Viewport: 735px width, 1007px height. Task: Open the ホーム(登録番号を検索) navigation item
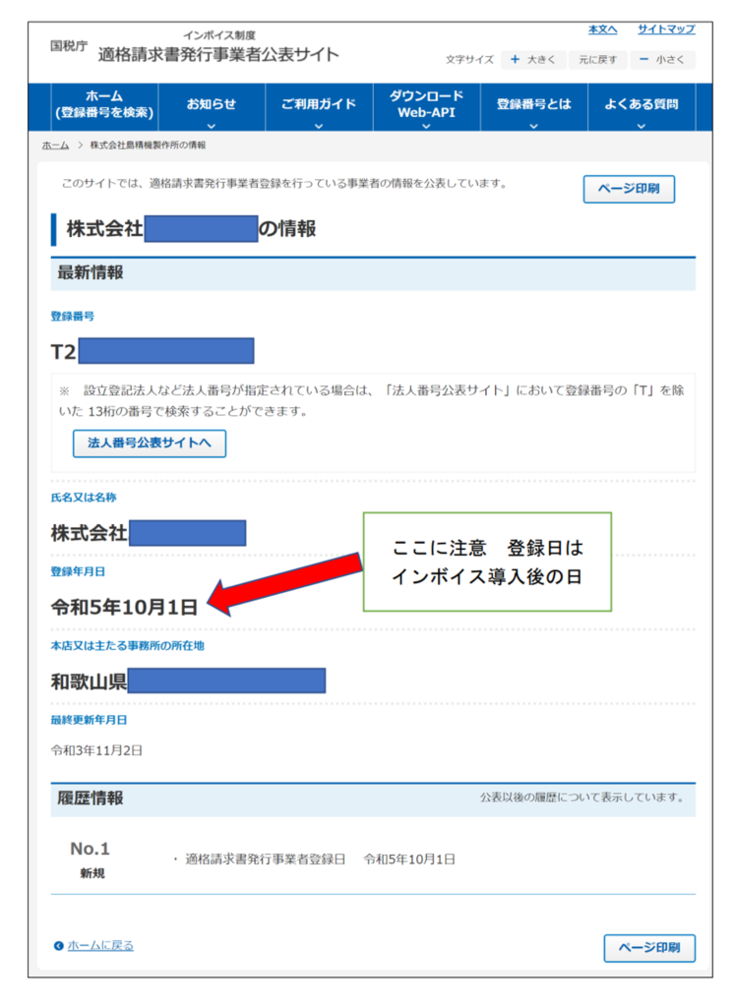click(x=104, y=104)
